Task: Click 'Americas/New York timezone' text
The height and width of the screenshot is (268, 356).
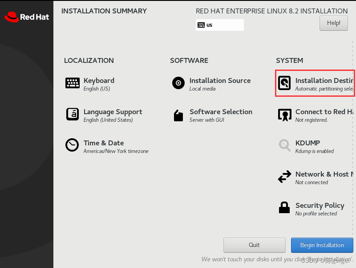Action: pos(116,151)
